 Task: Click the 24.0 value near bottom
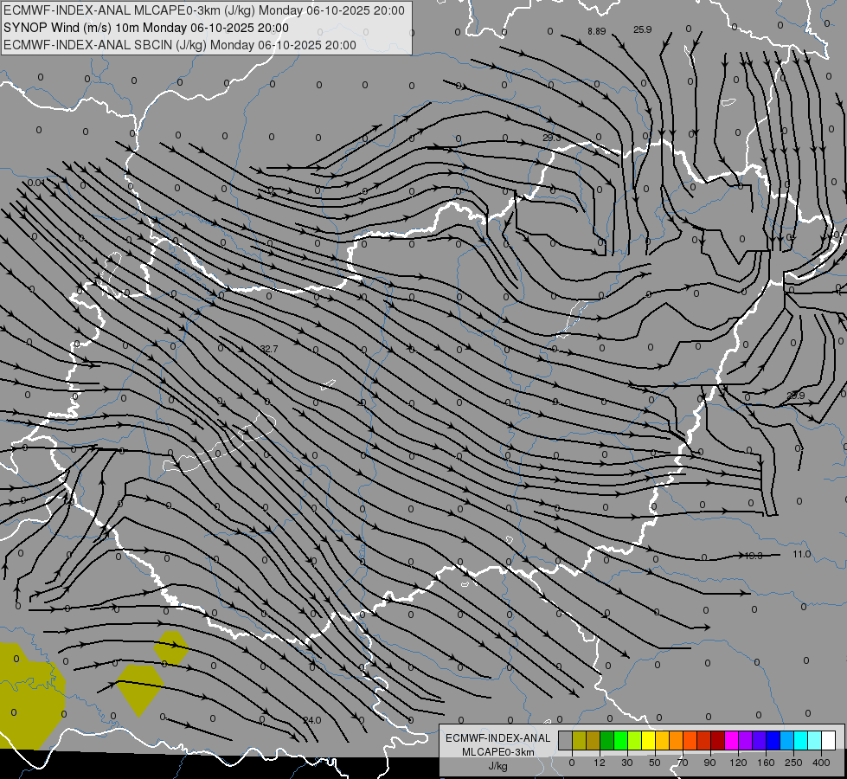(x=311, y=720)
